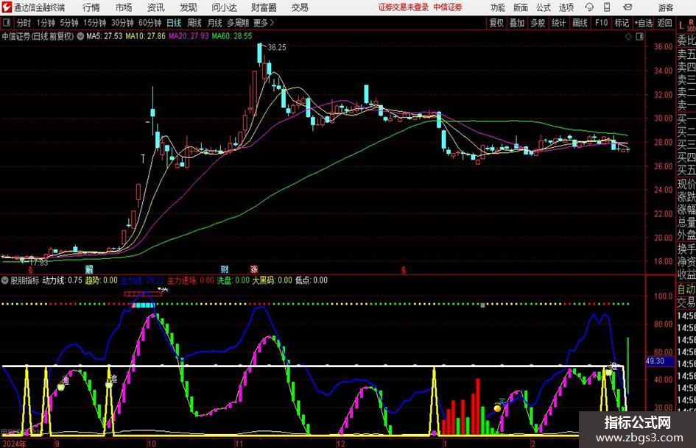This screenshot has width=696, height=448.
Task: Open the 选项 menu
Action: point(566,7)
